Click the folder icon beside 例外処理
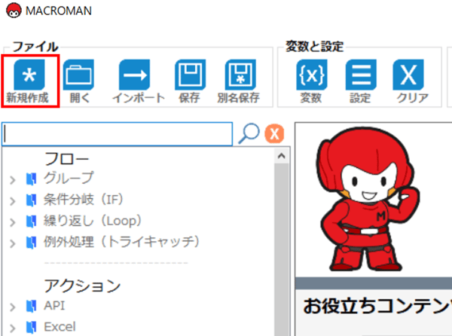452x336 pixels. [31, 243]
